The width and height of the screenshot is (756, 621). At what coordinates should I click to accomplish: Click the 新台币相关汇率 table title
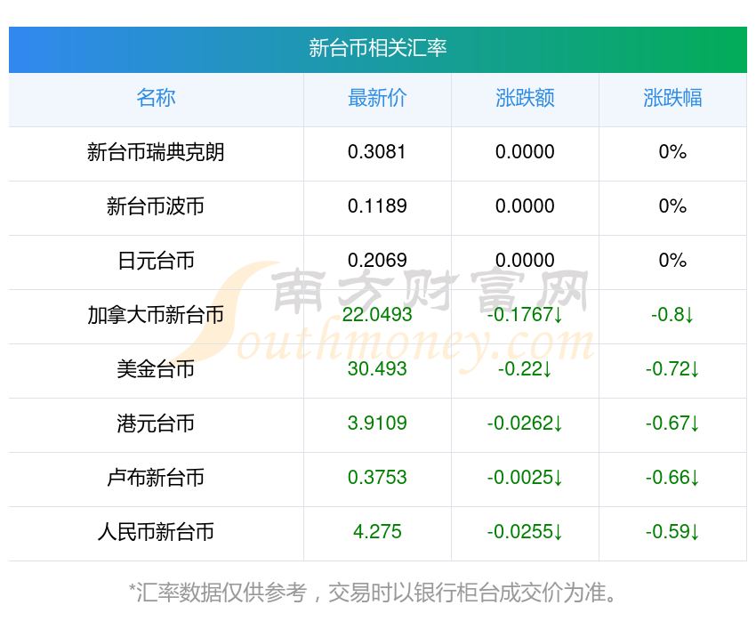pos(377,49)
